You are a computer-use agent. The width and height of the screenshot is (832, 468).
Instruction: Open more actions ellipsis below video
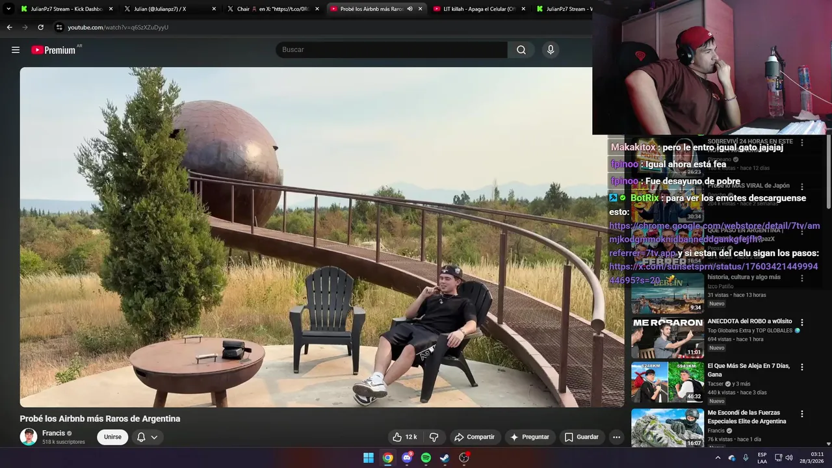coord(616,437)
